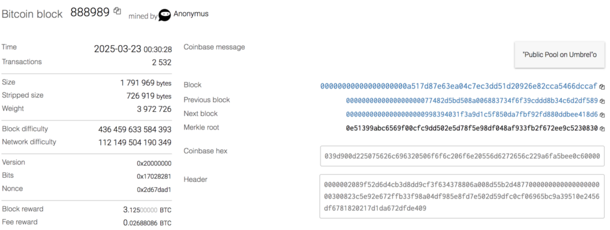Click inside the Header hex text box
610x230 pixels.
coord(462,196)
